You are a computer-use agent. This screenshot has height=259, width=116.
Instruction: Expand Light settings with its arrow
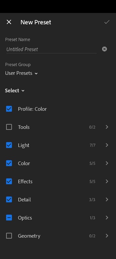tap(107, 145)
